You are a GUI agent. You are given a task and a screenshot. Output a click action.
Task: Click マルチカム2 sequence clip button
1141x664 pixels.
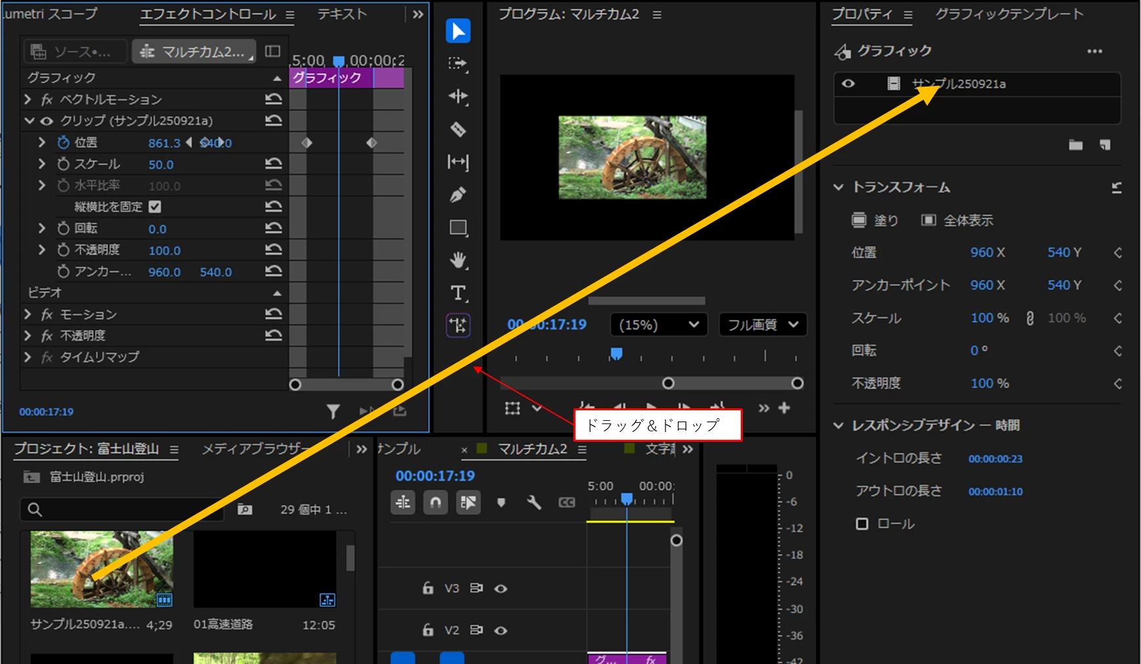[x=195, y=51]
